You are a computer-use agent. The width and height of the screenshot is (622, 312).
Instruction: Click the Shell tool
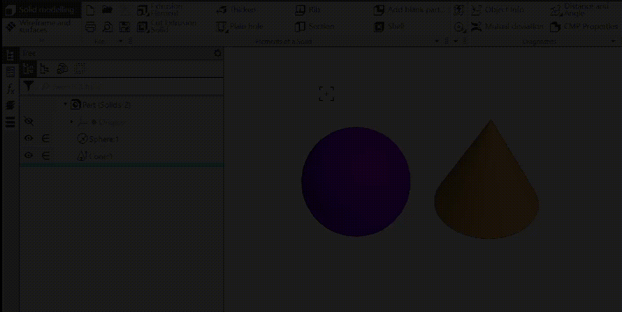pyautogui.click(x=389, y=27)
